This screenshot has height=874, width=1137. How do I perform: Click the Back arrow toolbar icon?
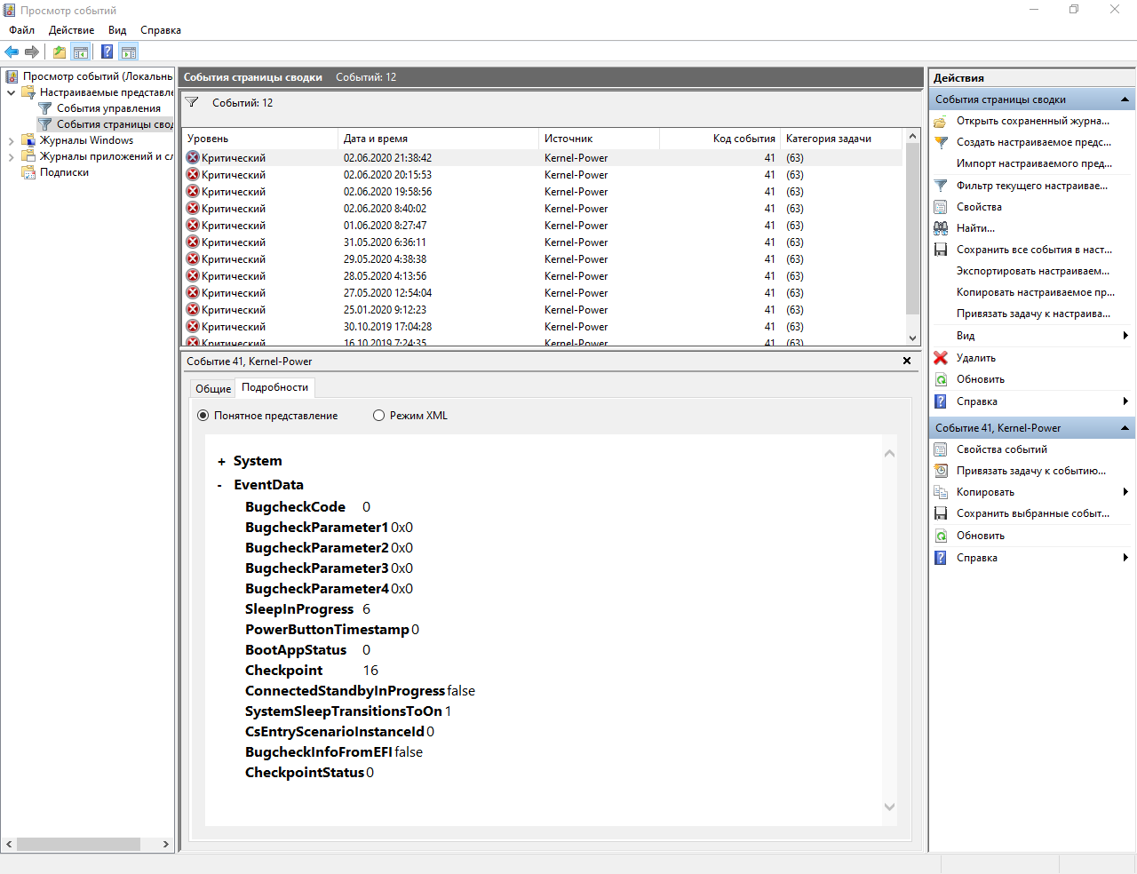(12, 52)
